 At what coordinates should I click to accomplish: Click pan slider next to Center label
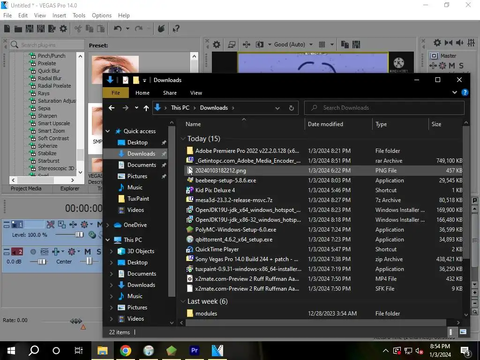(x=89, y=261)
